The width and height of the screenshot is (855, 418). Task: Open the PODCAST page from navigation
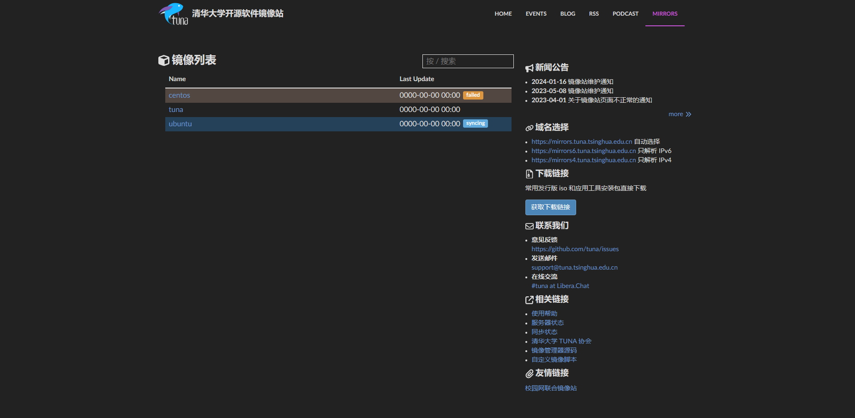pos(625,14)
